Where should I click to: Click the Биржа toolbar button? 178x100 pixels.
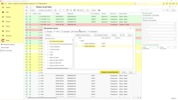pyautogui.click(x=94, y=10)
